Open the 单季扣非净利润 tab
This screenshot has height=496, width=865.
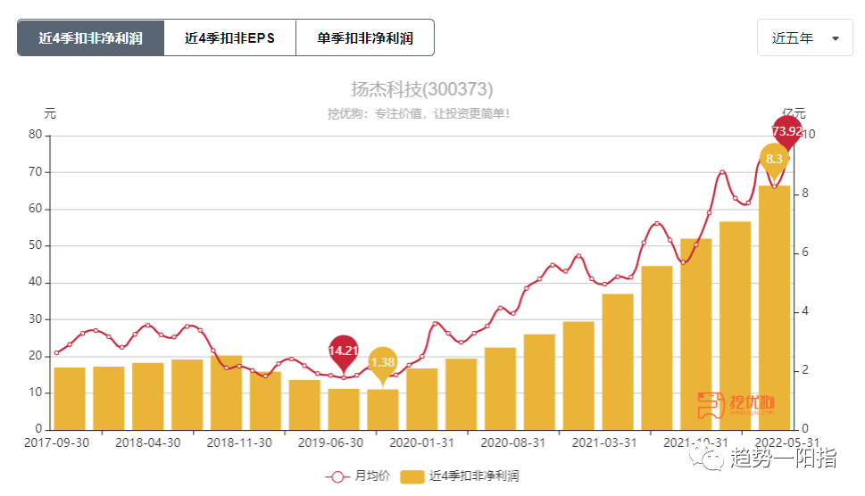coord(365,38)
